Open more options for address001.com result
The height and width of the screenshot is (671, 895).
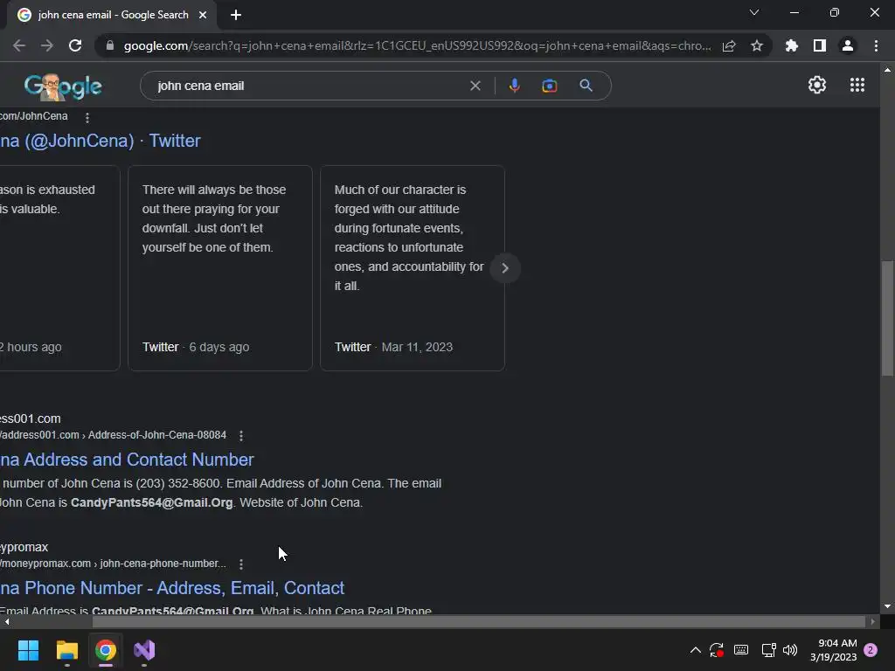241,436
